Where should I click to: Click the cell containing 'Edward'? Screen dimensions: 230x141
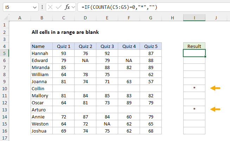(41, 60)
